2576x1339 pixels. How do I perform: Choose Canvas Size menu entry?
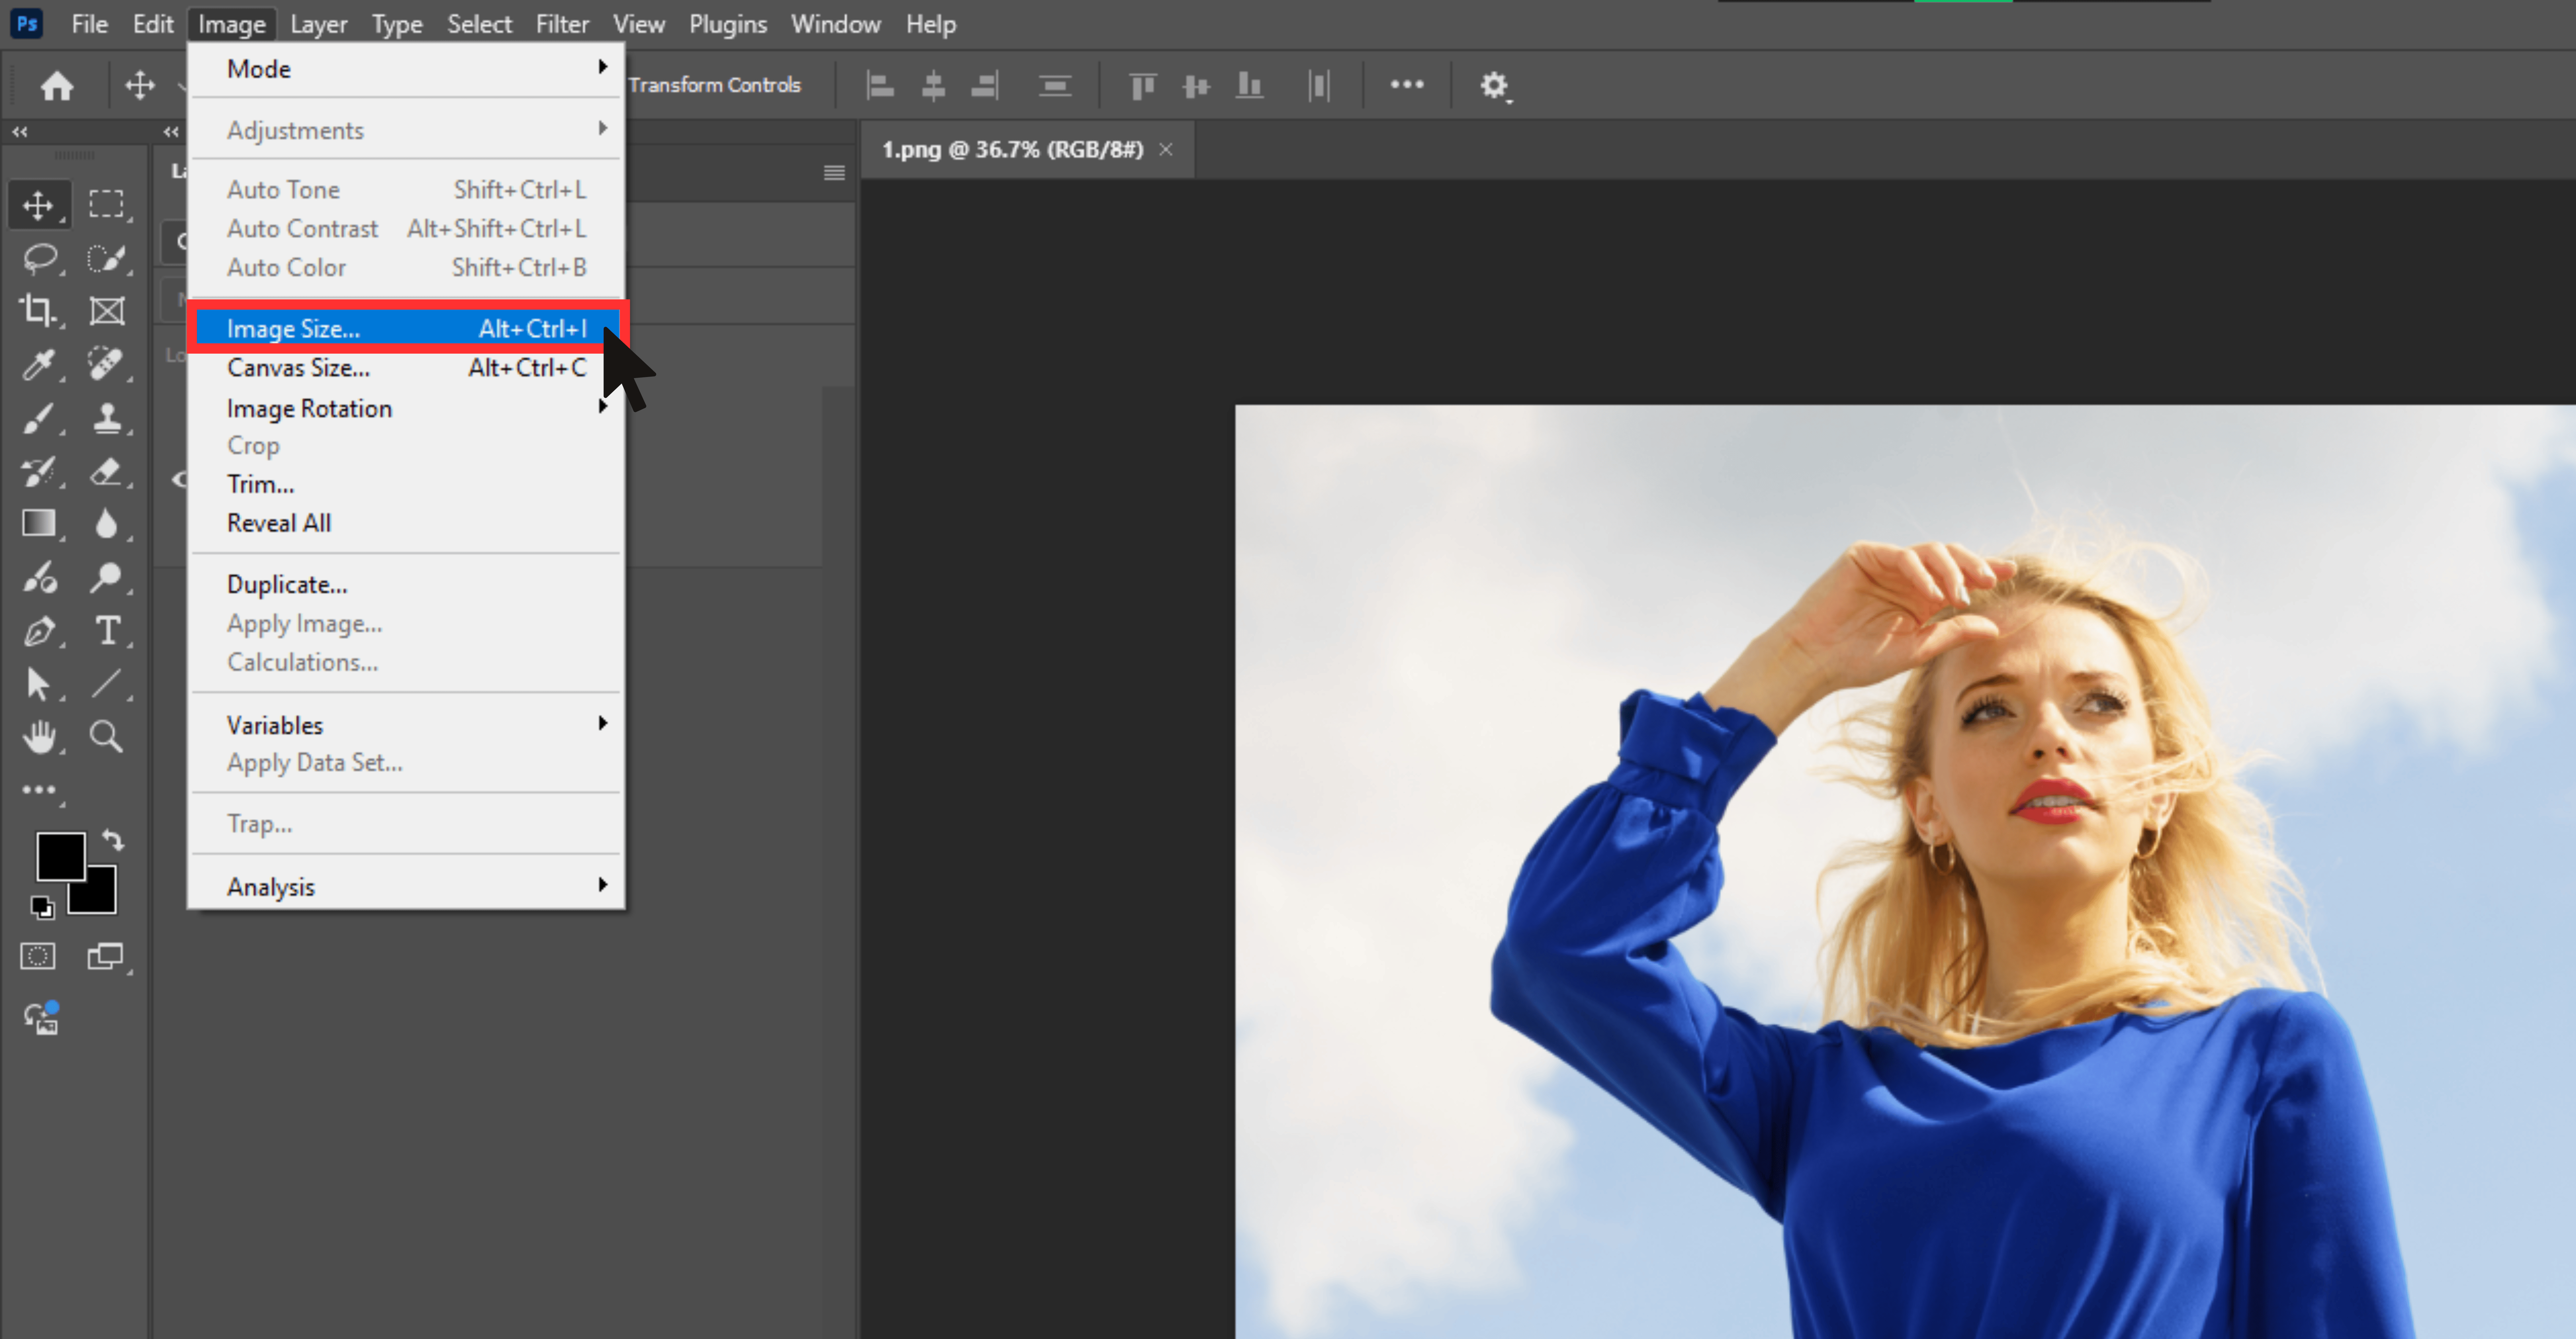[406, 368]
